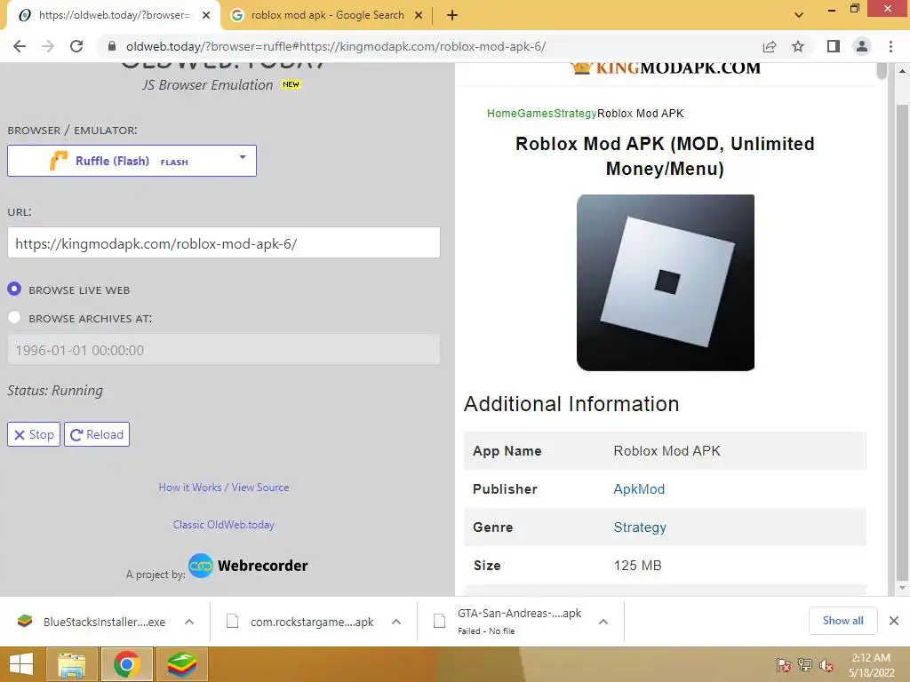Image resolution: width=910 pixels, height=682 pixels.
Task: Open BlueStacks from the taskbar
Action: 181,664
